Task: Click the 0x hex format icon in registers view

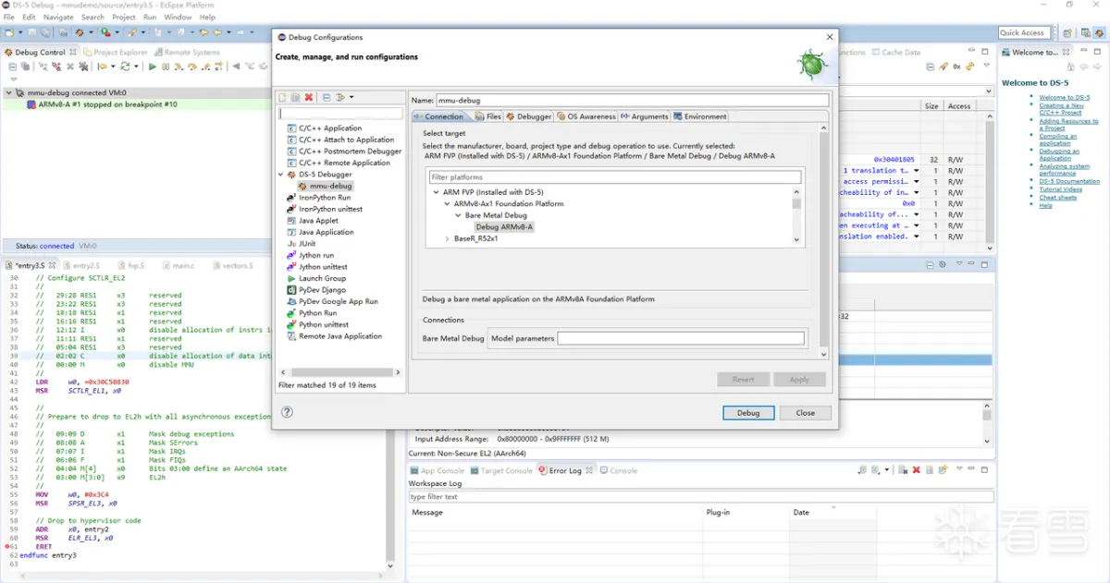Action: click(x=956, y=67)
